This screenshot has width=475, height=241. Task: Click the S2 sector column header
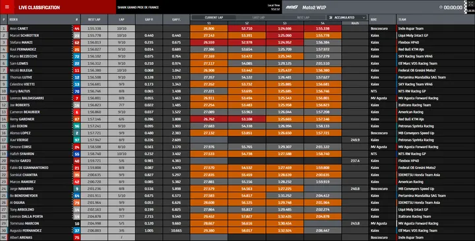pos(247,23)
